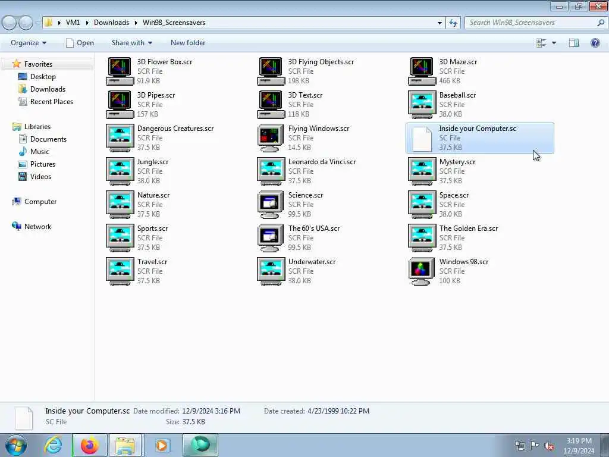Screen dimensions: 609x457
Task: Open Recent Places in navigation pane
Action: coord(52,101)
